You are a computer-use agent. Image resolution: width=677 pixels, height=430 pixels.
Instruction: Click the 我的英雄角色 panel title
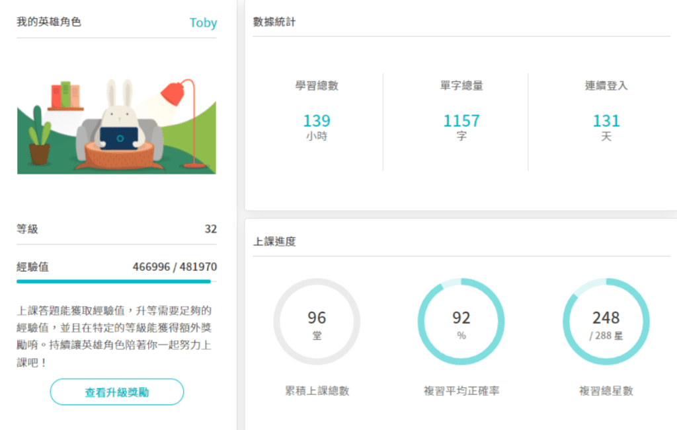click(49, 22)
